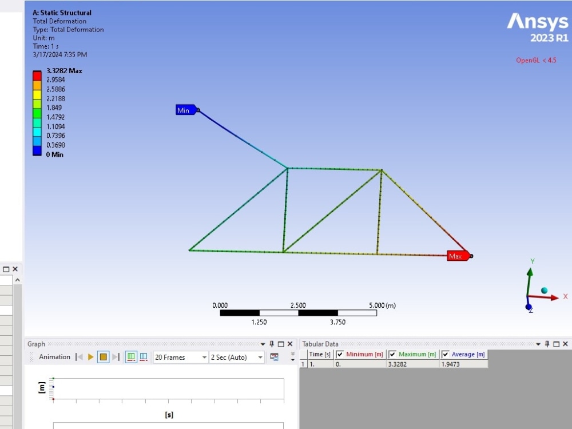Click the export animation video icon
This screenshot has height=429, width=572.
[x=273, y=357]
